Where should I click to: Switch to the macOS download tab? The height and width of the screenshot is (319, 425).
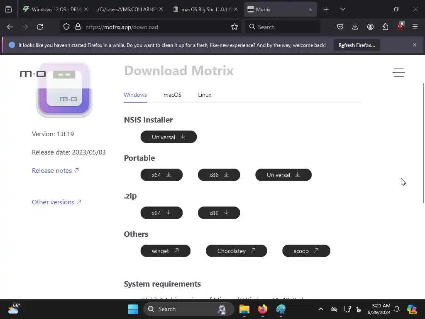pyautogui.click(x=172, y=95)
